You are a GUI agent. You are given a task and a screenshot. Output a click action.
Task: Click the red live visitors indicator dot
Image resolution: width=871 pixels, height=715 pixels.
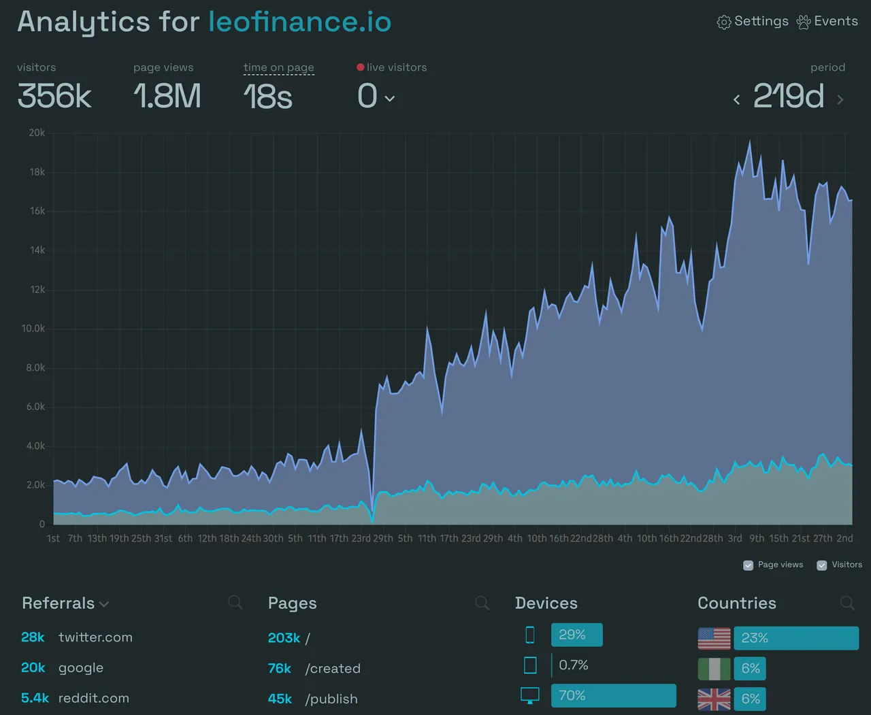[360, 67]
